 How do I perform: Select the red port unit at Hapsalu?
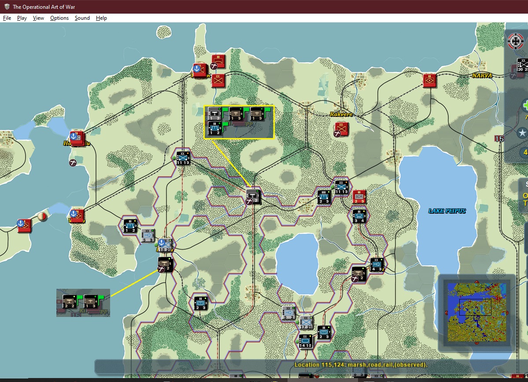(77, 138)
